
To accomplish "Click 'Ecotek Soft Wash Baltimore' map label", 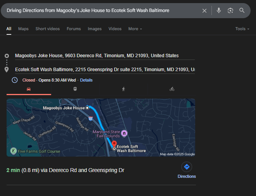I will [x=131, y=148].
